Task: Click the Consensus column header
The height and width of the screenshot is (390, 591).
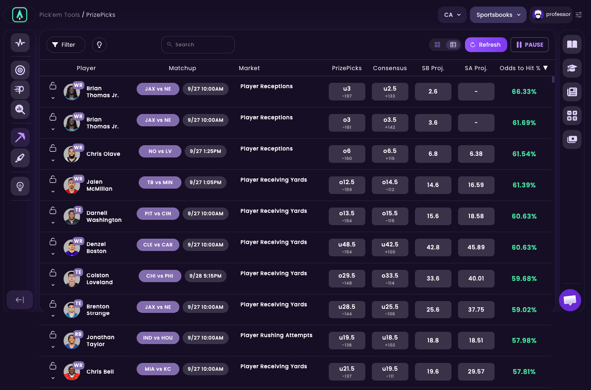Action: [x=390, y=68]
